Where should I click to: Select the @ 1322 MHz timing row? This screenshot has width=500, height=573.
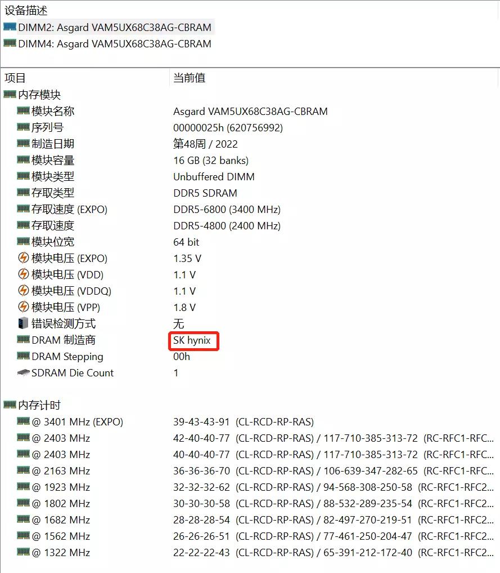pos(62,553)
